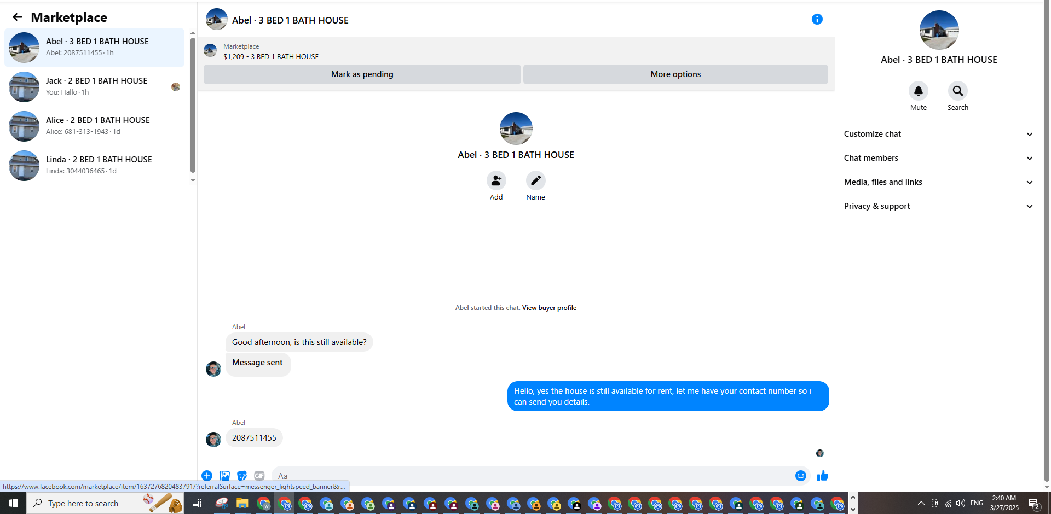Click Mark as pending button
1051x514 pixels.
pyautogui.click(x=362, y=74)
